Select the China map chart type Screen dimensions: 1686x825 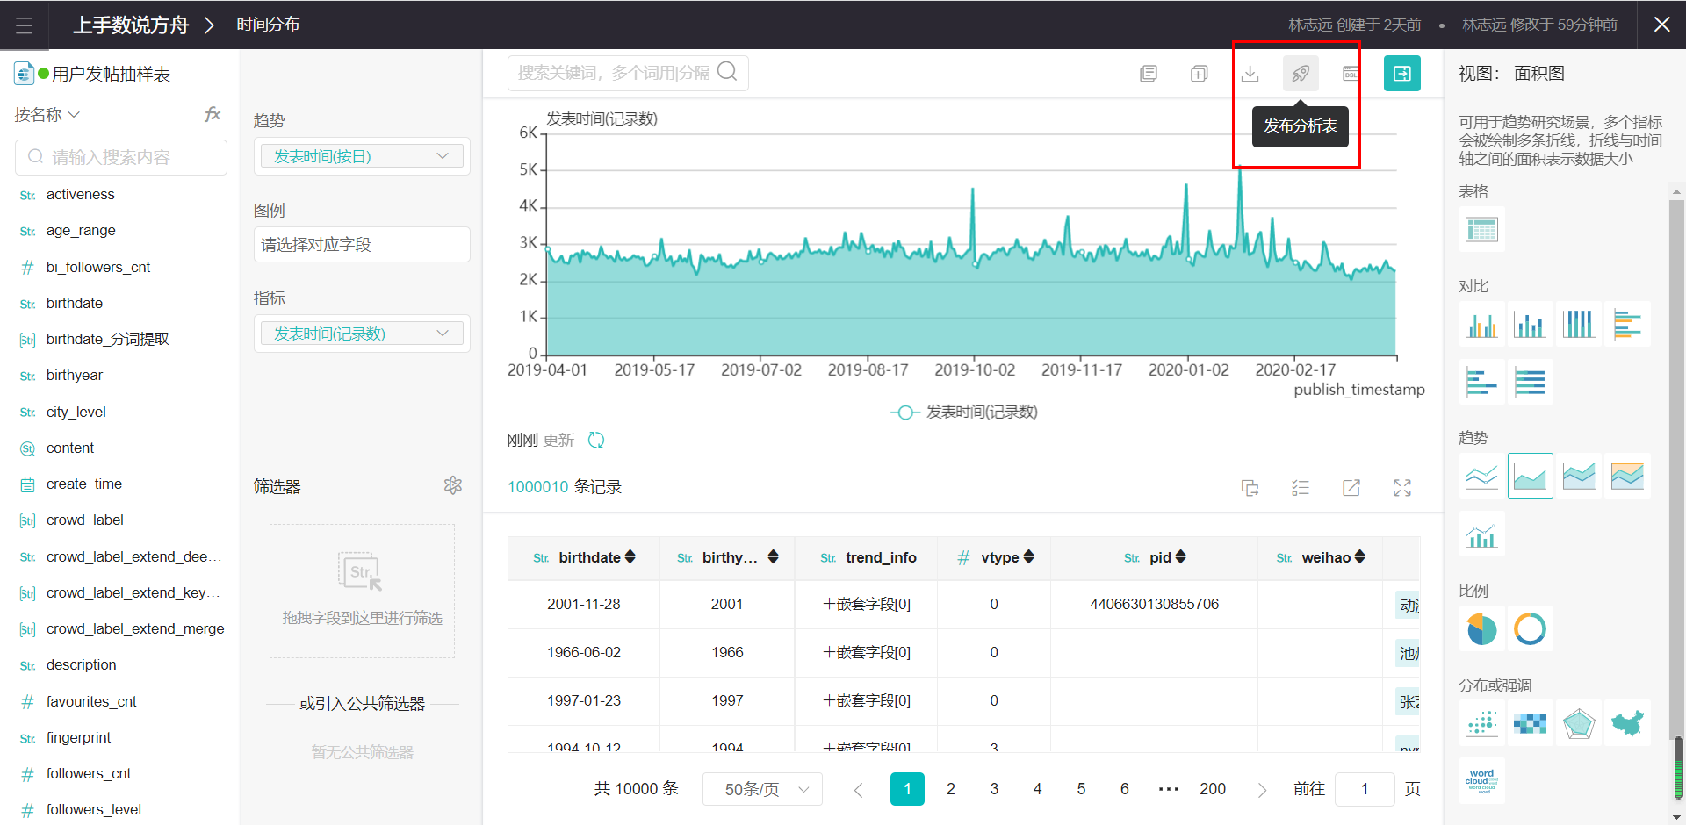(1627, 723)
